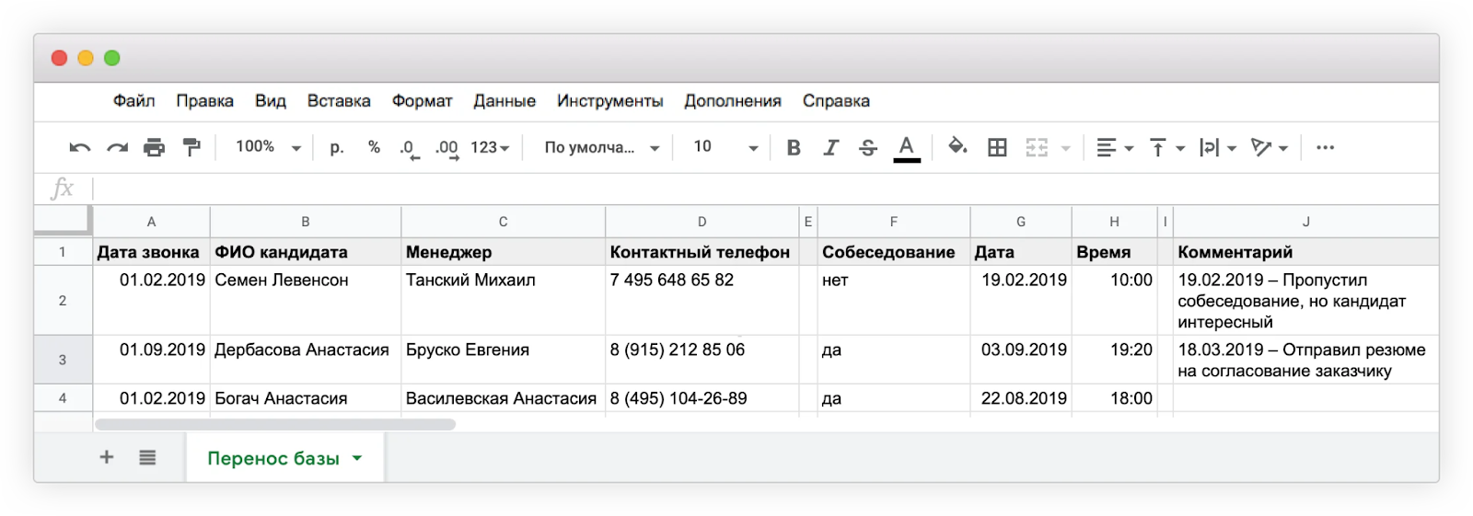The height and width of the screenshot is (516, 1473).
Task: Select the Paint format roller icon
Action: [191, 147]
